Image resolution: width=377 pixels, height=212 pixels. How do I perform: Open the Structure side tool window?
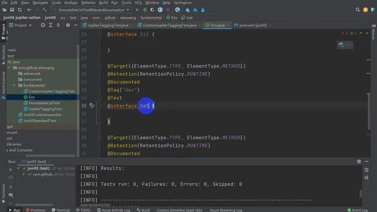tap(4, 55)
